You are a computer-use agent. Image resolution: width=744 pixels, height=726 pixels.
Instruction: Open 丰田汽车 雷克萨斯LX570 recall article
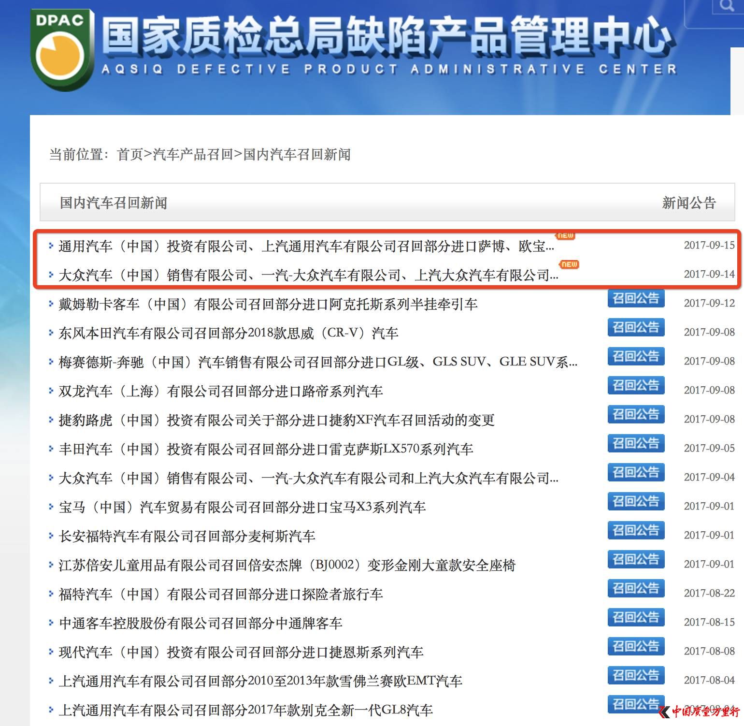[x=266, y=449]
